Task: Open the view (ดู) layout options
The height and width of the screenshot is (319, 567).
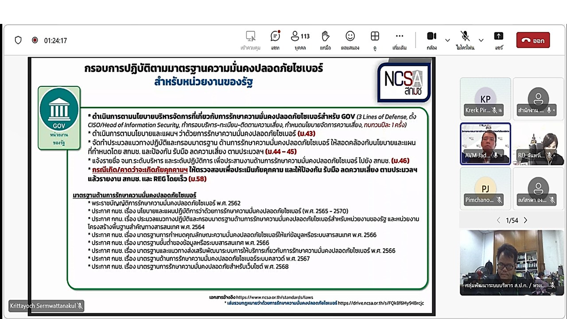Action: (375, 38)
